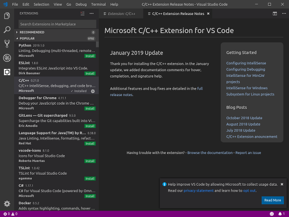Click the feedback smiley in status bar
This screenshot has height=217, width=289.
pyautogui.click(x=272, y=214)
